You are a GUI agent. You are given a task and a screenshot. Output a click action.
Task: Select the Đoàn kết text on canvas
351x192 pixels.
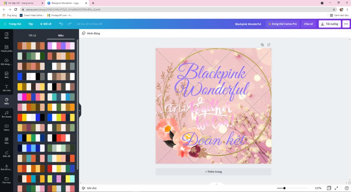214,140
